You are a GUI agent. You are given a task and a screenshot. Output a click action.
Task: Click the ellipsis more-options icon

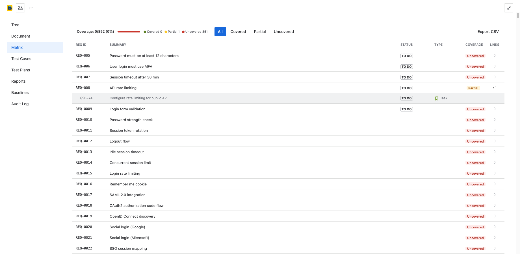pyautogui.click(x=31, y=8)
